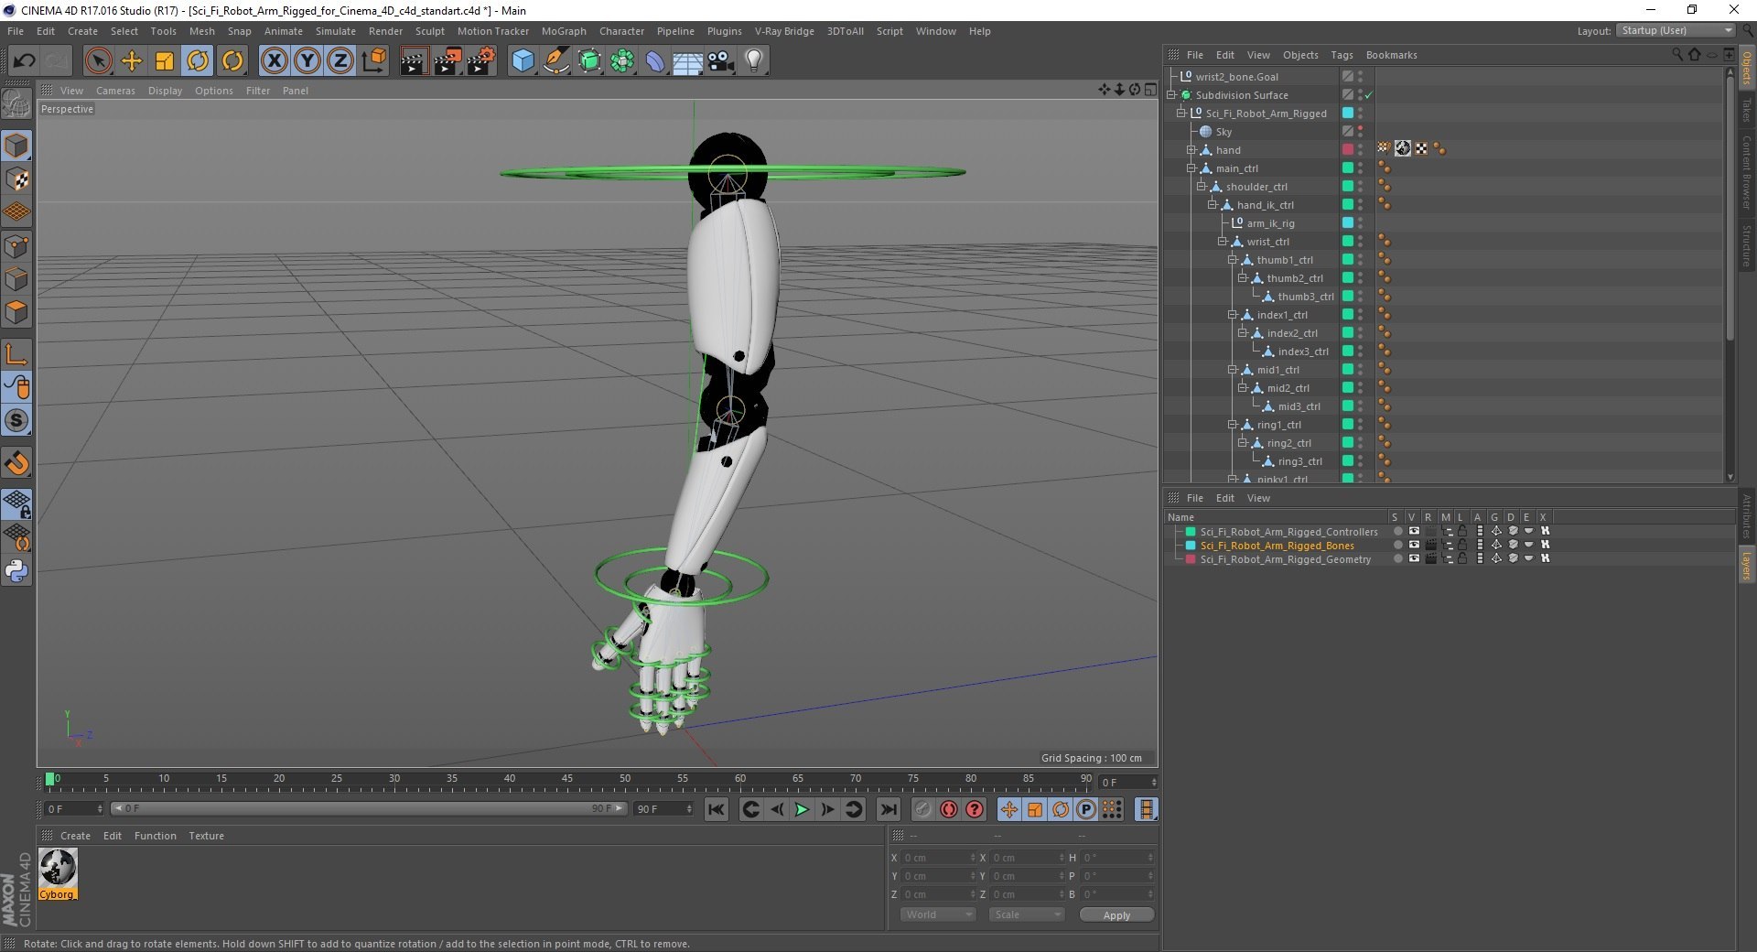Collapse shoulder_ctrl tree node
The height and width of the screenshot is (952, 1757).
pos(1201,187)
